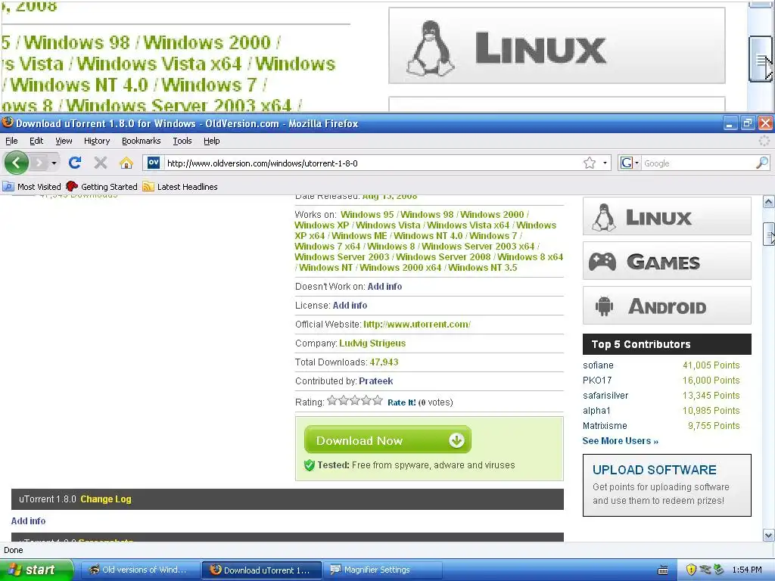Viewport: 775px width, 581px height.
Task: Select Download uTorrent Firefox taskbar button
Action: pos(261,570)
